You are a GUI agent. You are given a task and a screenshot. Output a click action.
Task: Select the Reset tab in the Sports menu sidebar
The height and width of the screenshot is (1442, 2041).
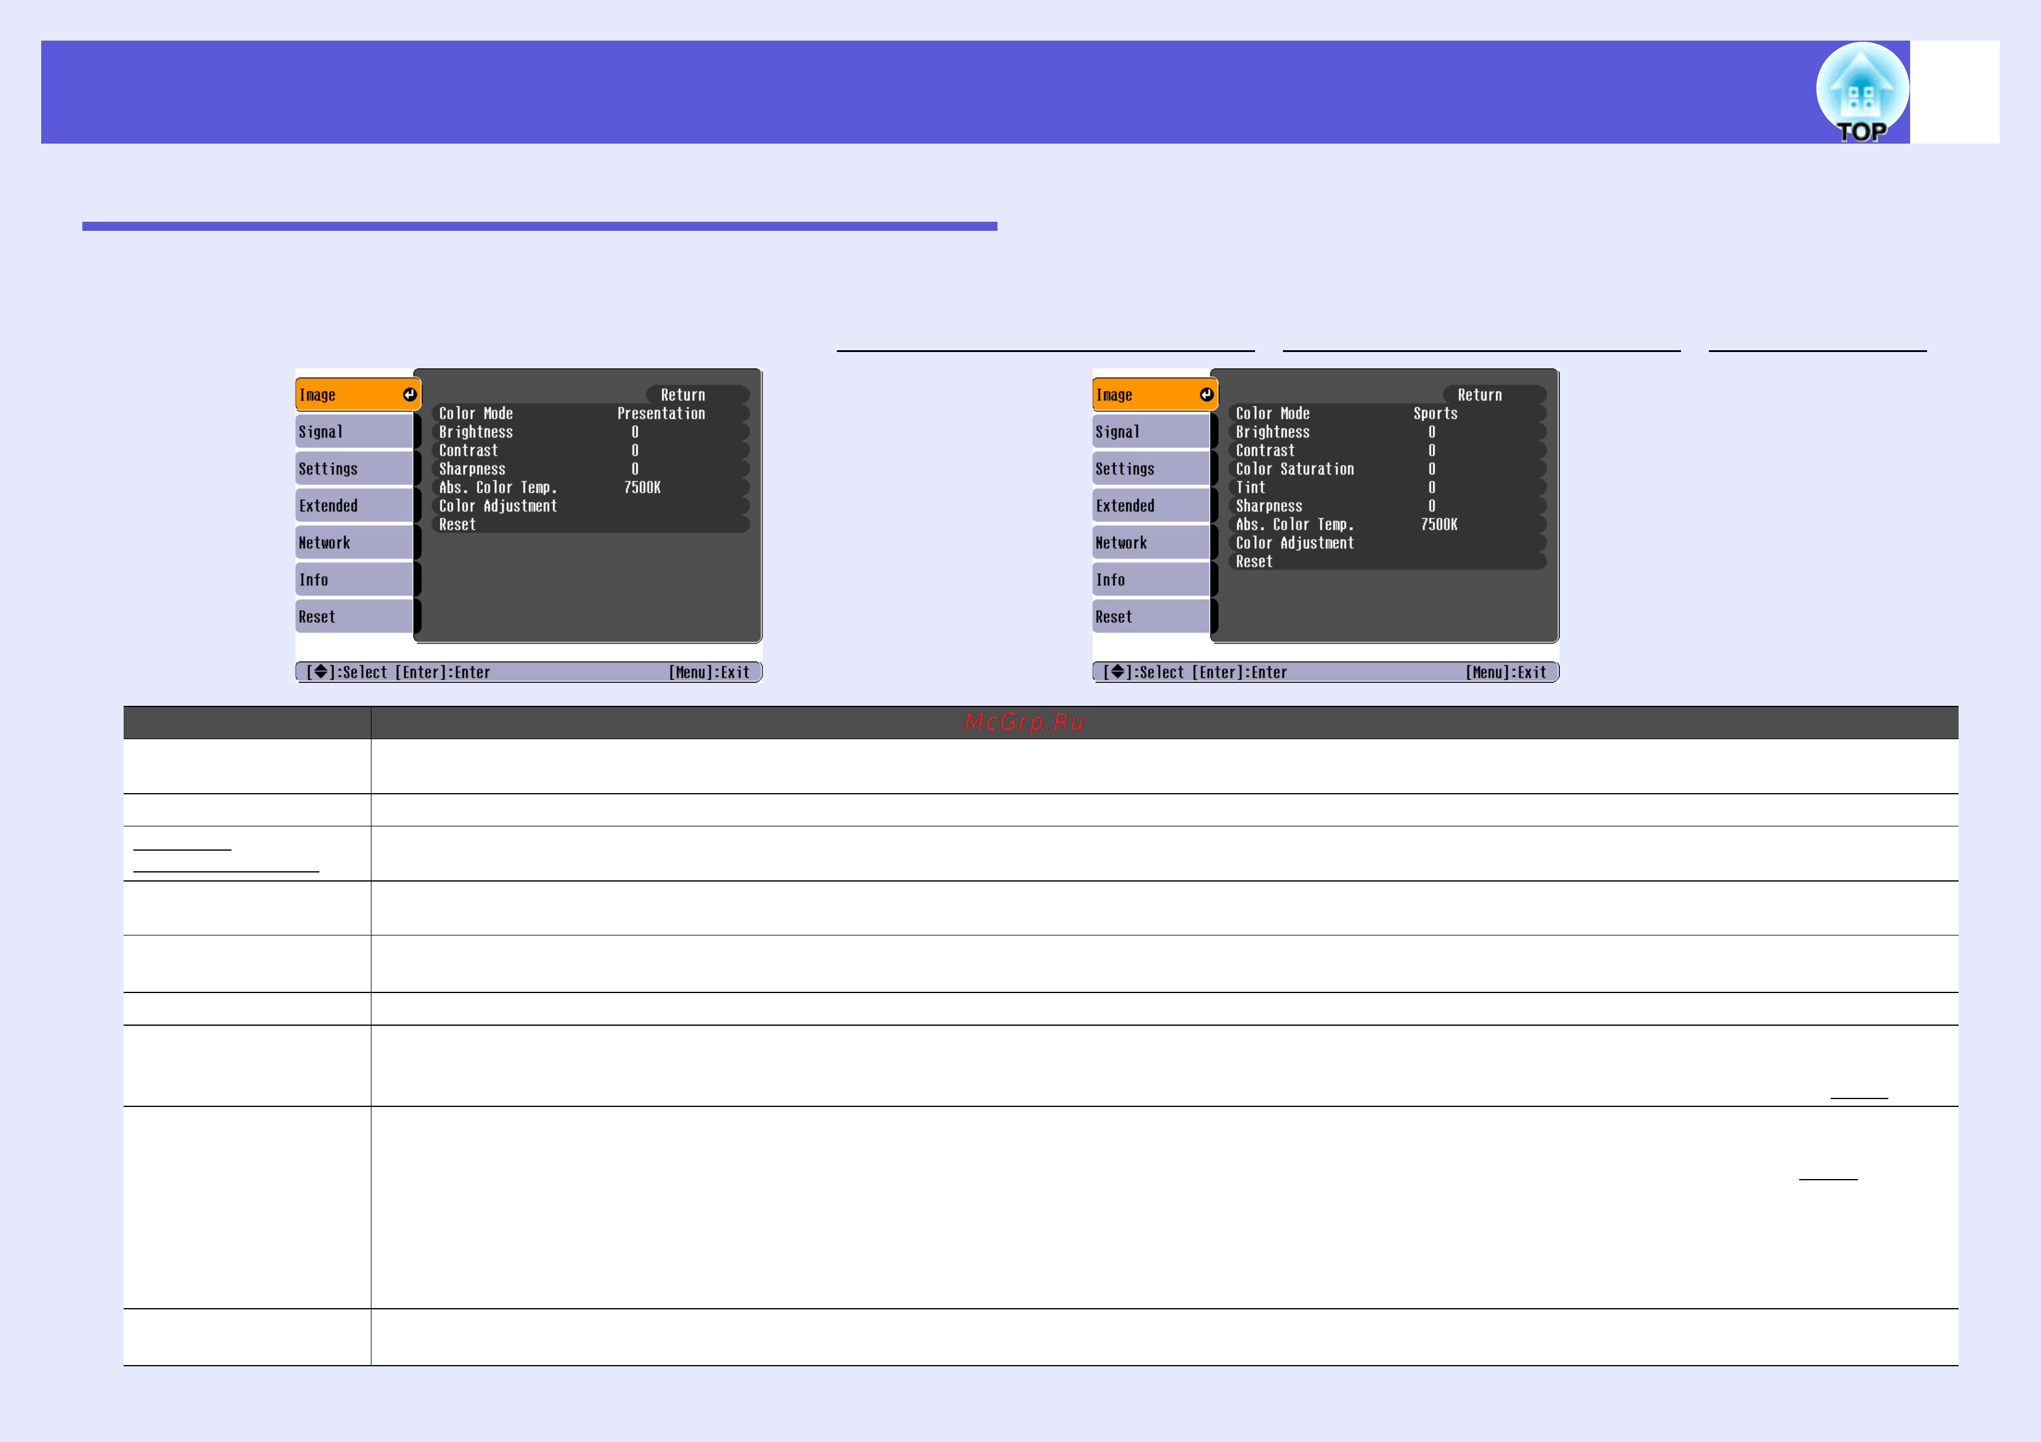(1152, 617)
